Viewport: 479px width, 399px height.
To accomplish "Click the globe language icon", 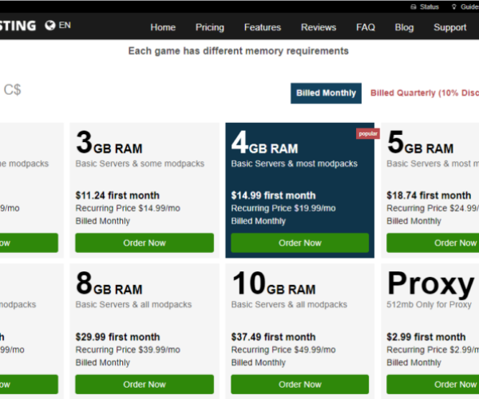I will 49,26.
